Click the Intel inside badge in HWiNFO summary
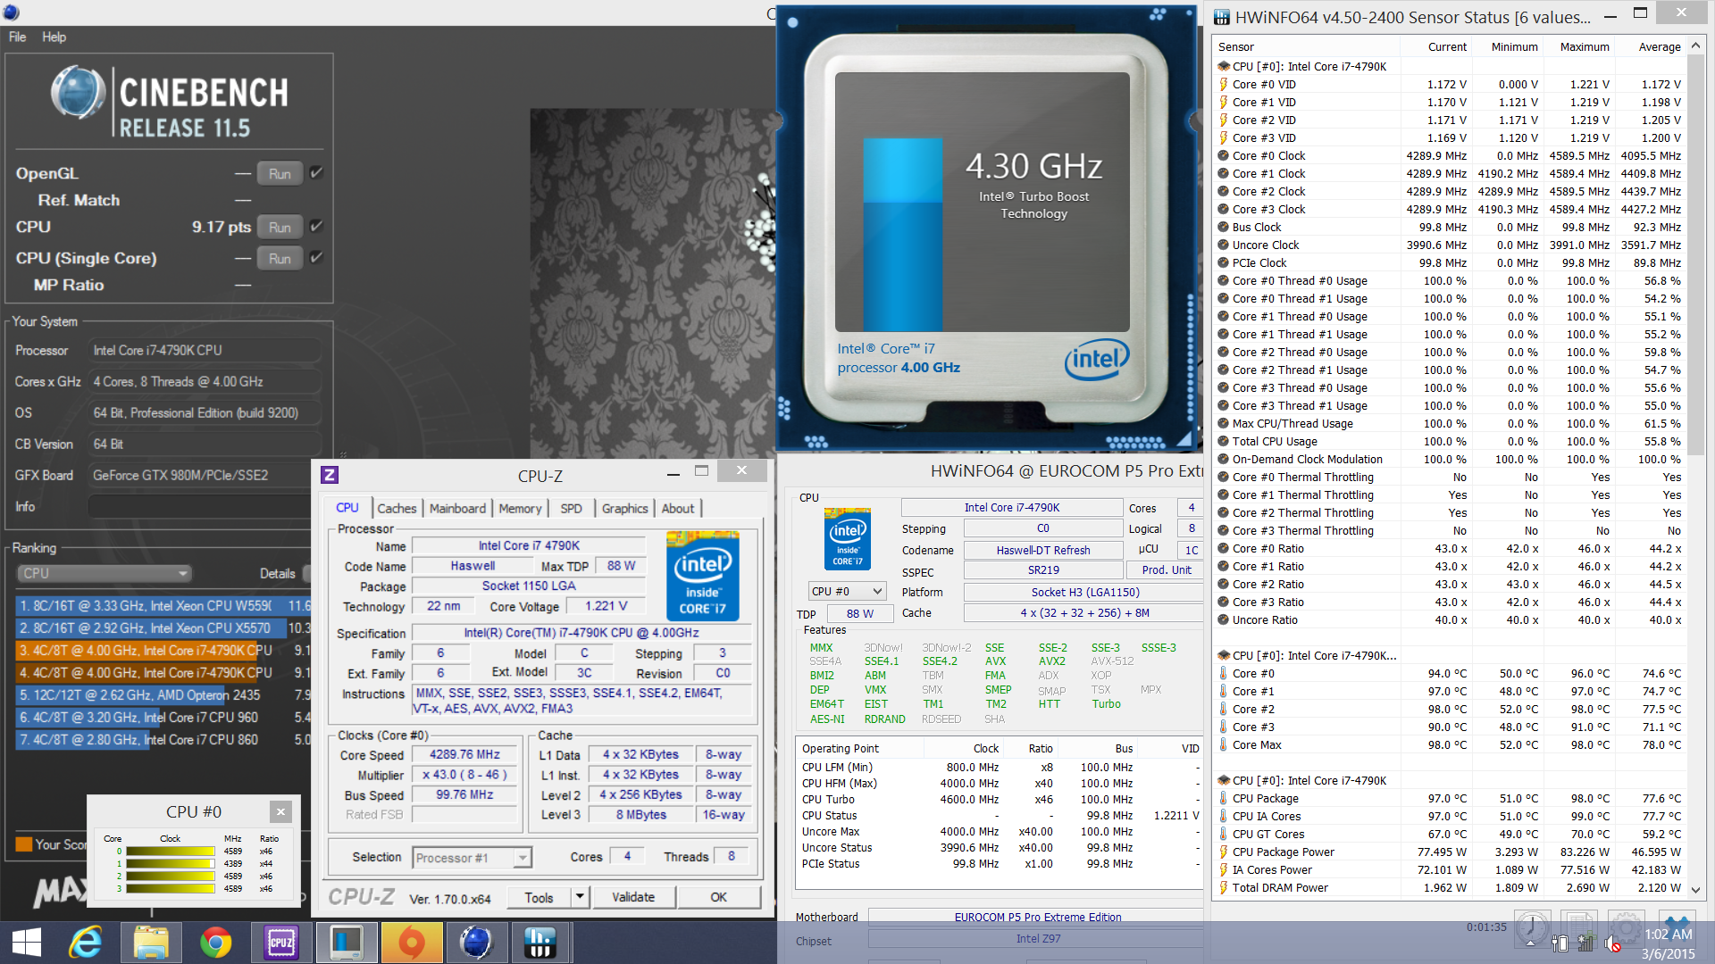 tap(847, 539)
